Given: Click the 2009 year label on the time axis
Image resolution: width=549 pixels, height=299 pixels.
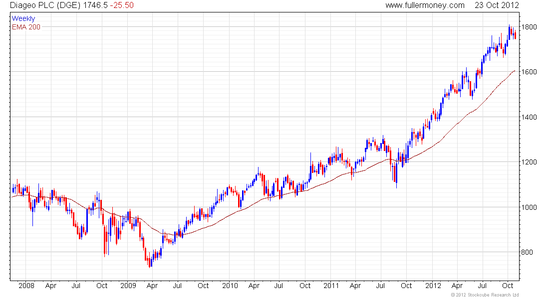Looking at the screenshot, I should point(128,286).
